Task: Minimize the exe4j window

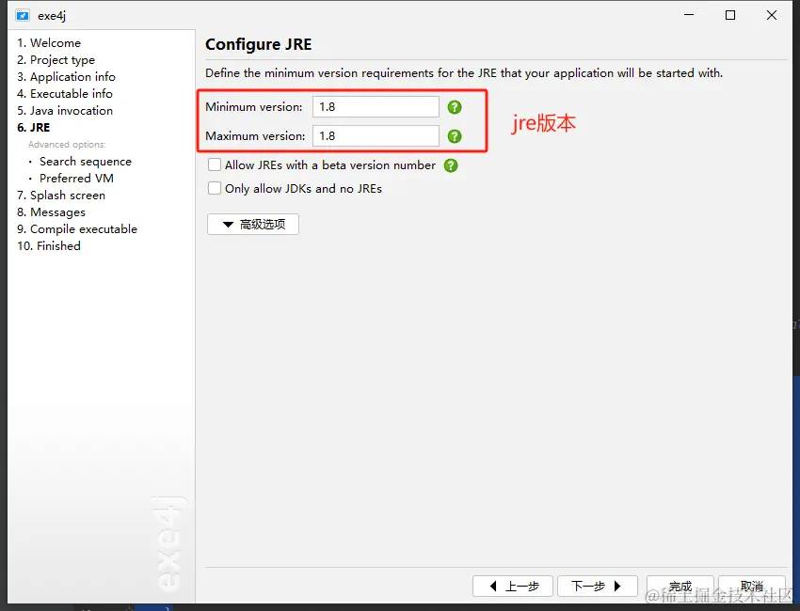Action: tap(689, 15)
